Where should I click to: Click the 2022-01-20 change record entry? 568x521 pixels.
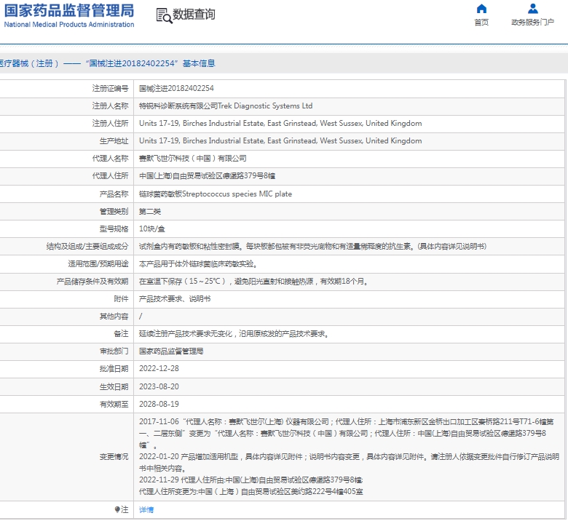[x=350, y=463]
